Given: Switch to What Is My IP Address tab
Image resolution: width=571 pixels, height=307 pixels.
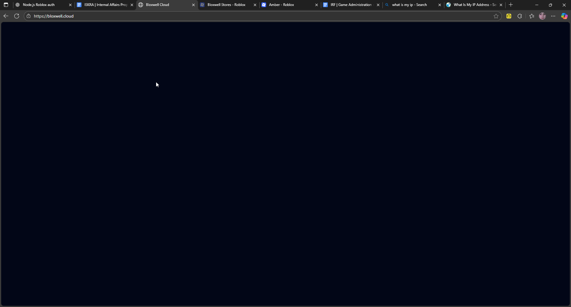Looking at the screenshot, I should pos(475,5).
